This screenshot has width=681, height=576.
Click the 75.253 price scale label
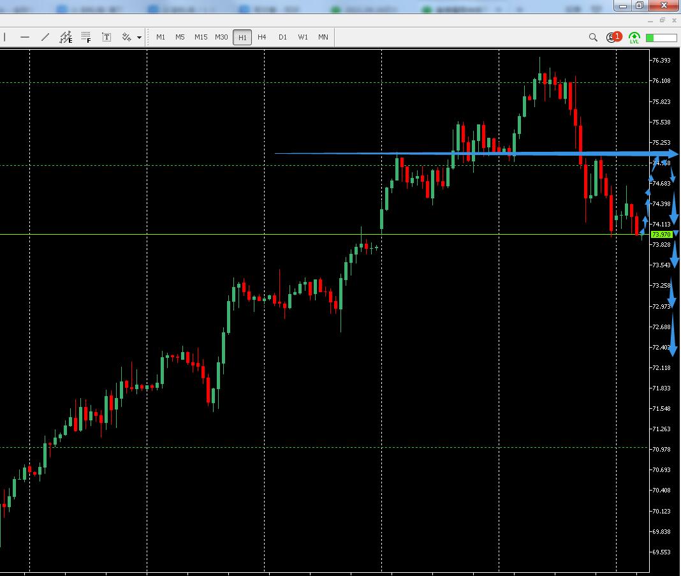pyautogui.click(x=661, y=142)
